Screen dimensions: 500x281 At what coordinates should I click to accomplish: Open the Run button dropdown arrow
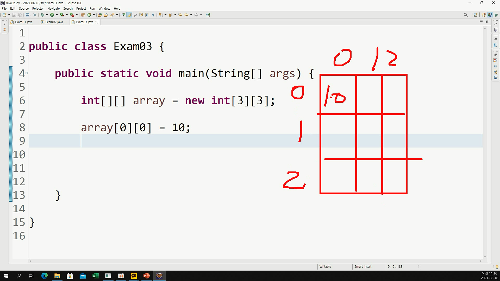(57, 15)
